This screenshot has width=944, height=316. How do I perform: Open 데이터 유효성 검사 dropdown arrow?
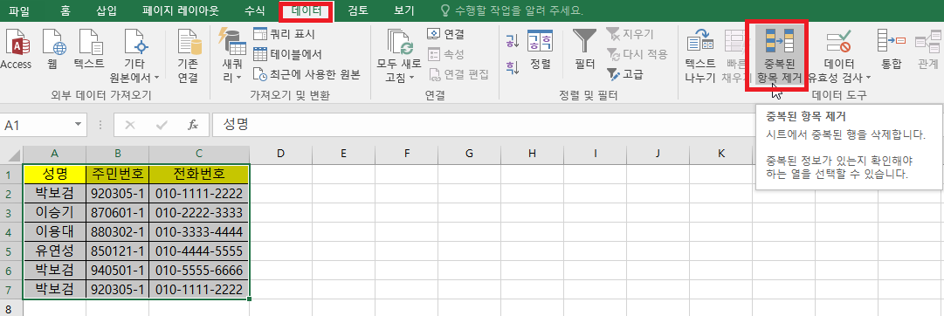coord(868,78)
